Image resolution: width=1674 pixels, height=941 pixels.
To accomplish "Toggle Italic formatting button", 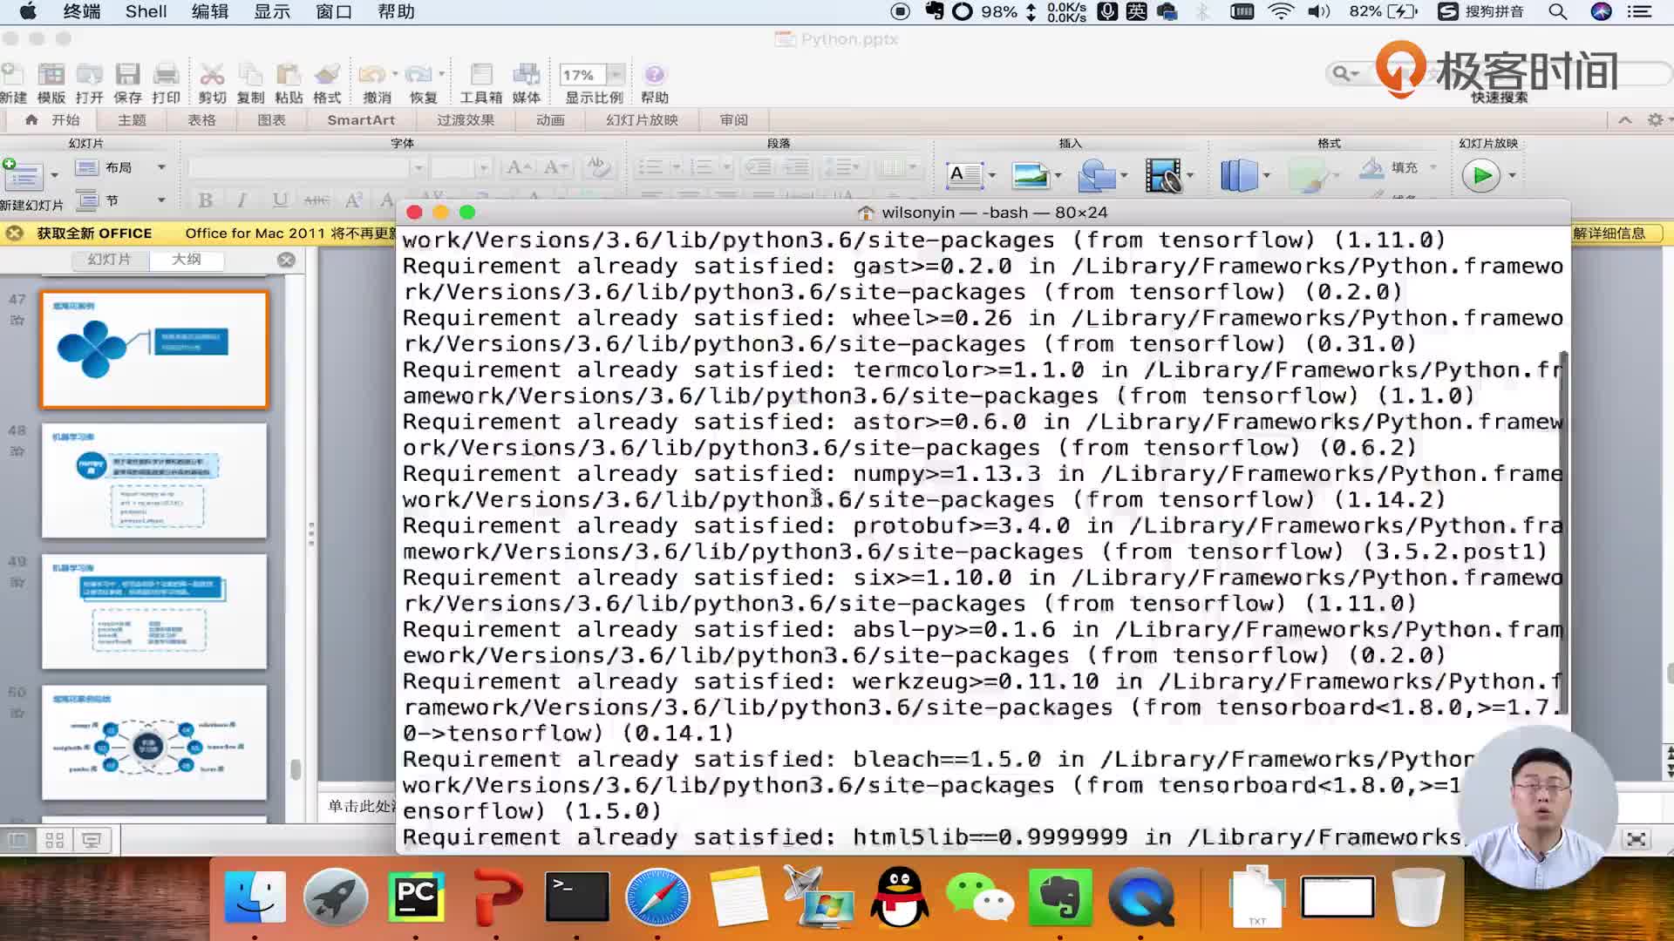I will pos(242,200).
